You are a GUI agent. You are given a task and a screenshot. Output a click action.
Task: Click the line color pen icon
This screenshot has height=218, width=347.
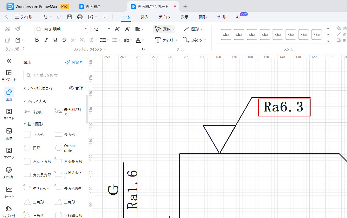339,34
